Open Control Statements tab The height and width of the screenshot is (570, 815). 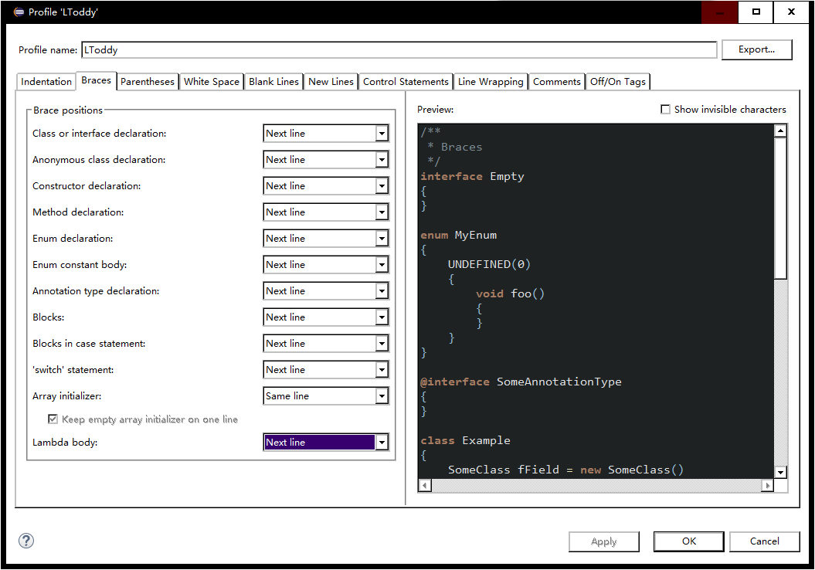point(406,82)
